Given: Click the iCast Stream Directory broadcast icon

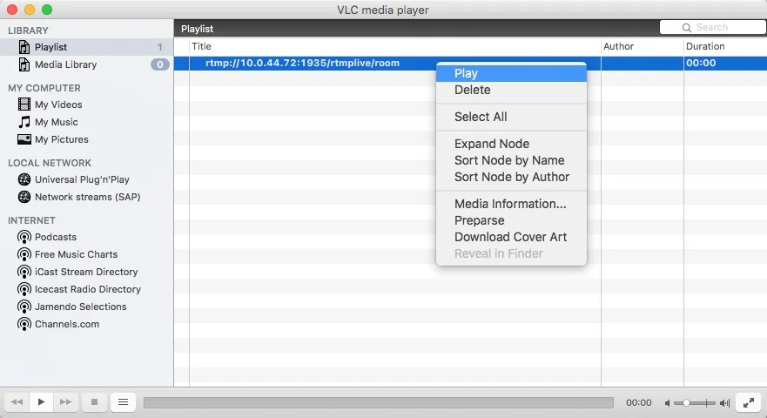Looking at the screenshot, I should (24, 273).
